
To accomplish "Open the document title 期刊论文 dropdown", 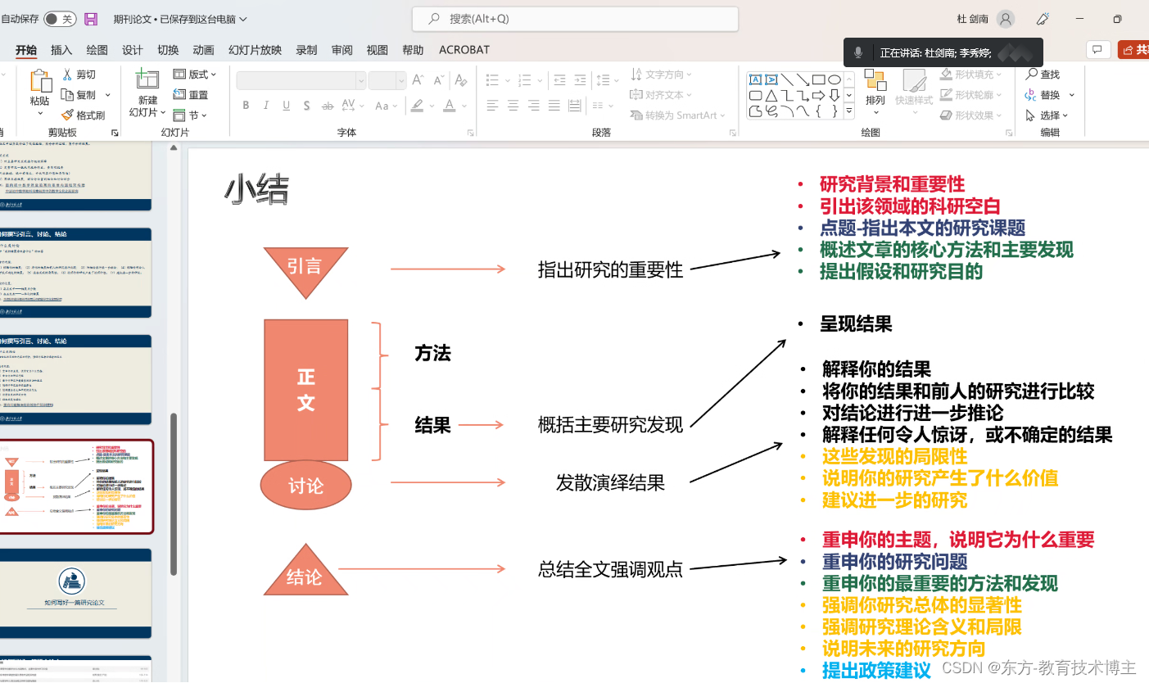I will pos(180,19).
